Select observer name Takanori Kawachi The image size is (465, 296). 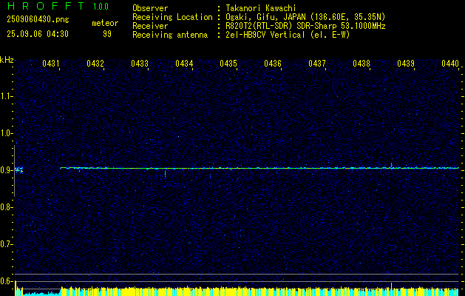click(261, 8)
